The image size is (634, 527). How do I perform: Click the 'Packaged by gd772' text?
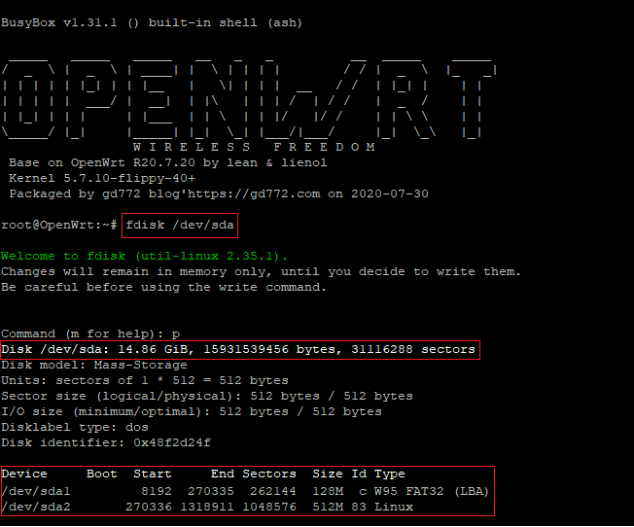point(75,193)
